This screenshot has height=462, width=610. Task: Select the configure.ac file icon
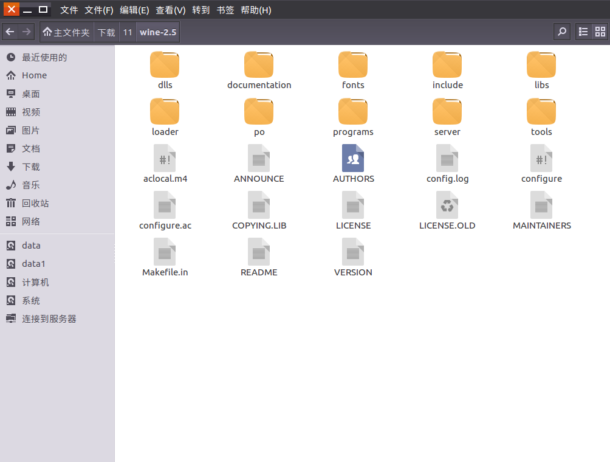click(165, 205)
